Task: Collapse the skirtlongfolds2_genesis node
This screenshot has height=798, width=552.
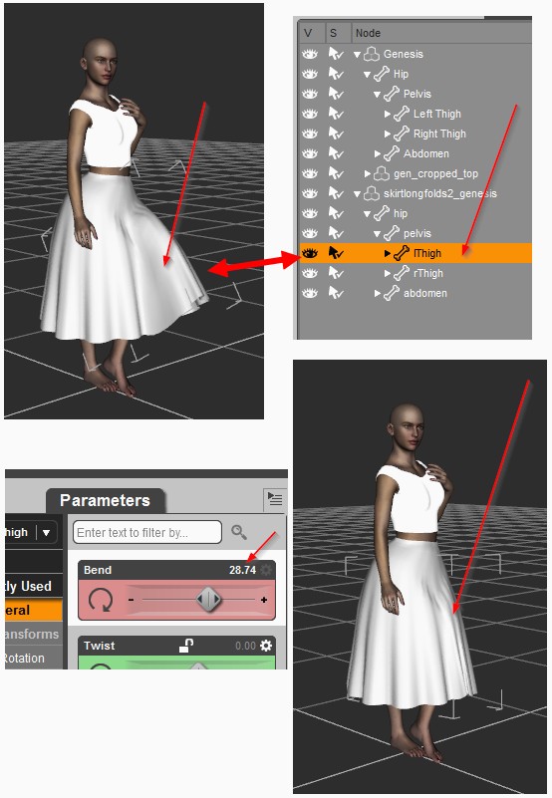Action: pyautogui.click(x=358, y=194)
